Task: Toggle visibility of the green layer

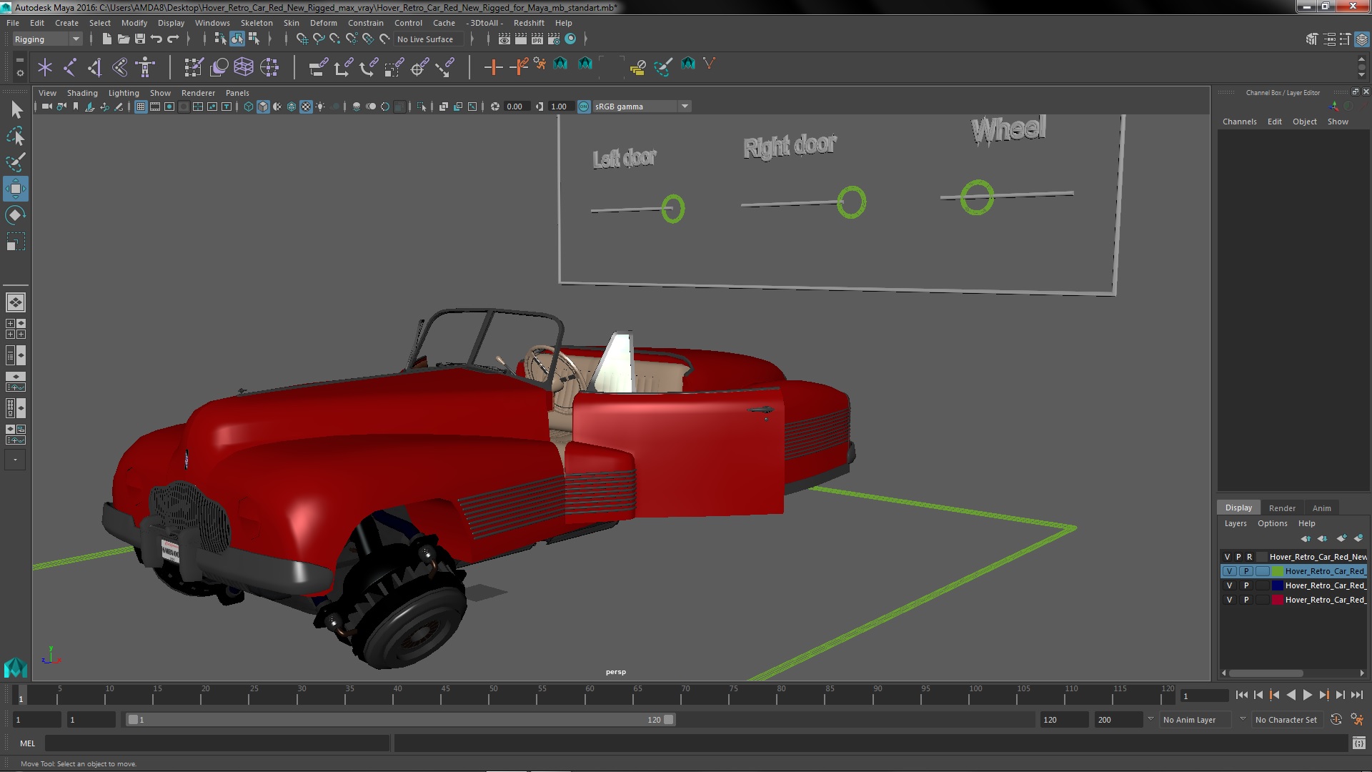Action: pyautogui.click(x=1229, y=571)
